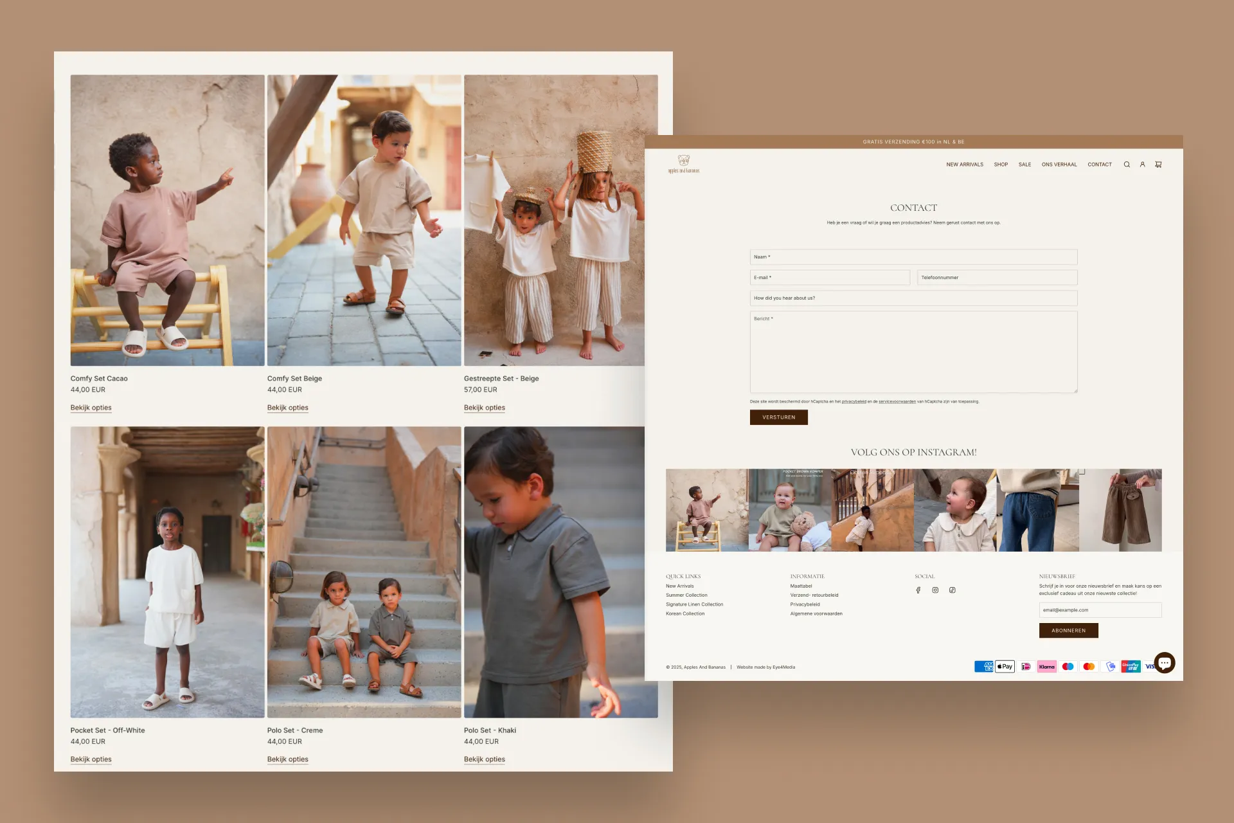Open the chat bubble widget
The image size is (1234, 823).
click(x=1165, y=662)
